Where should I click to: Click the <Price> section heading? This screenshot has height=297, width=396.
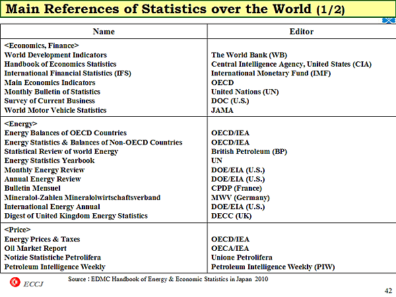tap(17, 230)
